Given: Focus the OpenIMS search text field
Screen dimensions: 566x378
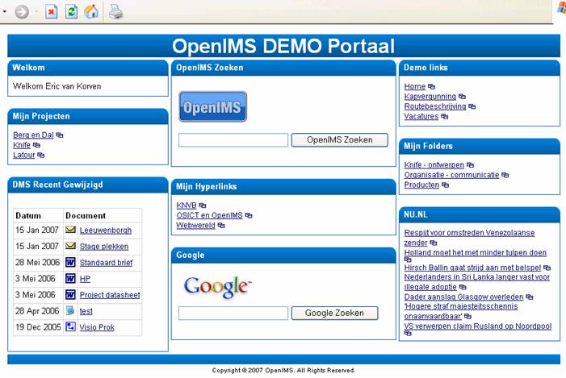Looking at the screenshot, I should tap(233, 140).
